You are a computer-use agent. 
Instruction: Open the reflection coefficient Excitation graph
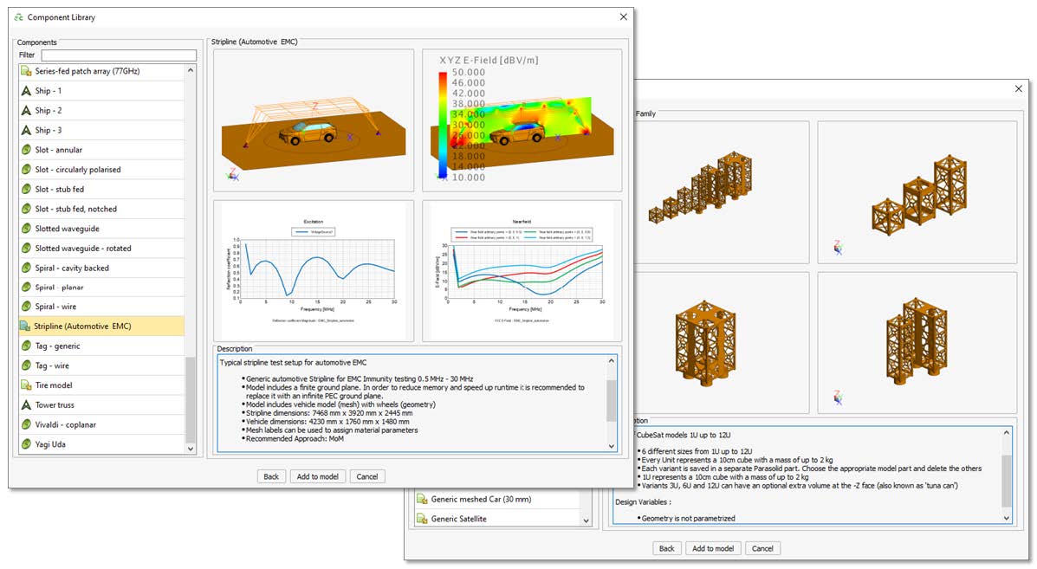coord(314,270)
